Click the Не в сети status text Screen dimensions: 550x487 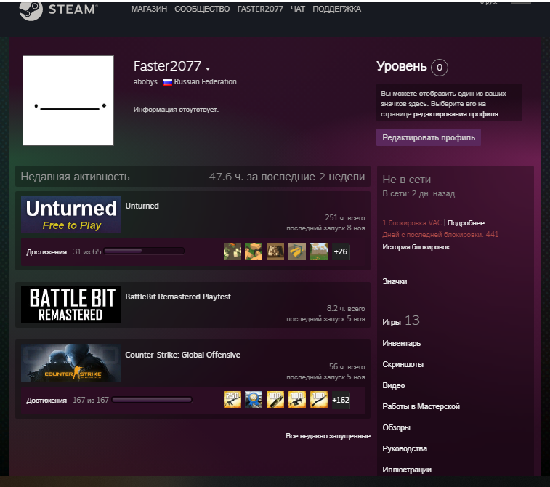pyautogui.click(x=407, y=180)
